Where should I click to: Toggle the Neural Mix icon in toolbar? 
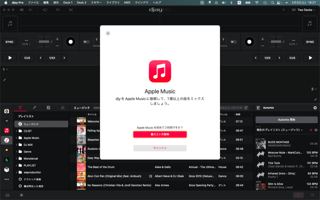pyautogui.click(x=71, y=10)
